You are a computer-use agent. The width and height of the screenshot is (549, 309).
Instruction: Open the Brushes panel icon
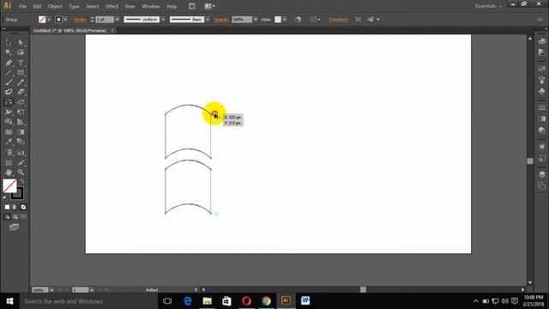coord(541,80)
